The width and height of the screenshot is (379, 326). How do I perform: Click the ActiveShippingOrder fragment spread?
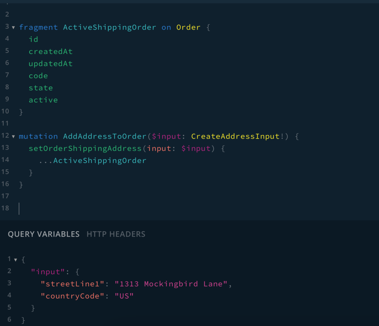tap(99, 160)
